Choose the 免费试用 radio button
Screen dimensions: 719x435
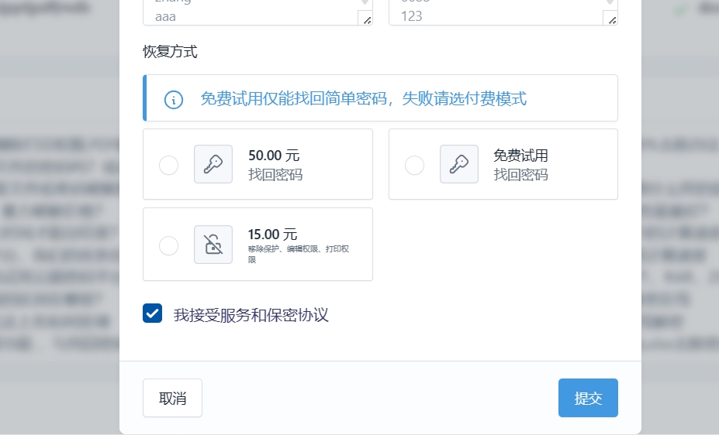(x=414, y=165)
